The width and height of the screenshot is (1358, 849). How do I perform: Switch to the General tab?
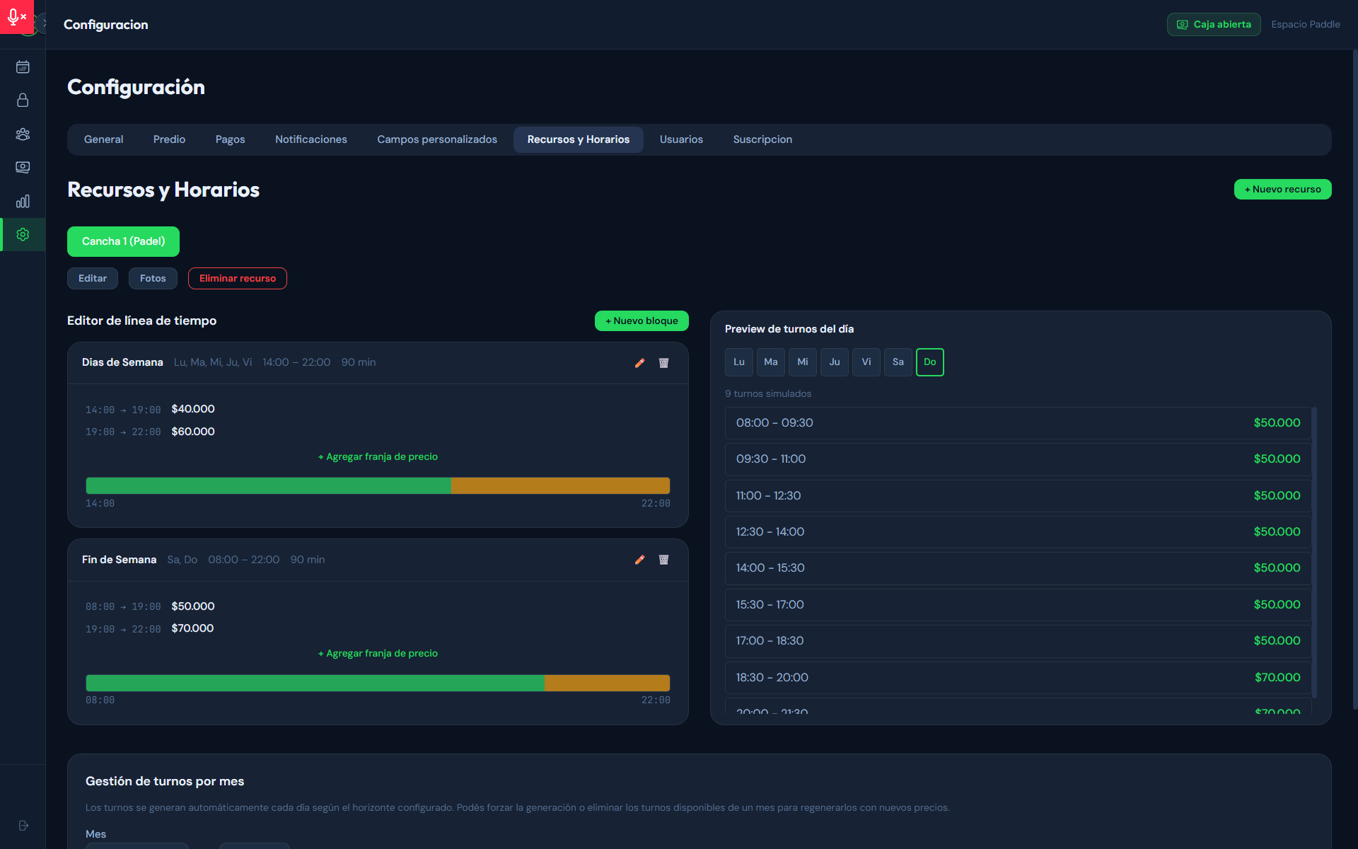click(103, 139)
